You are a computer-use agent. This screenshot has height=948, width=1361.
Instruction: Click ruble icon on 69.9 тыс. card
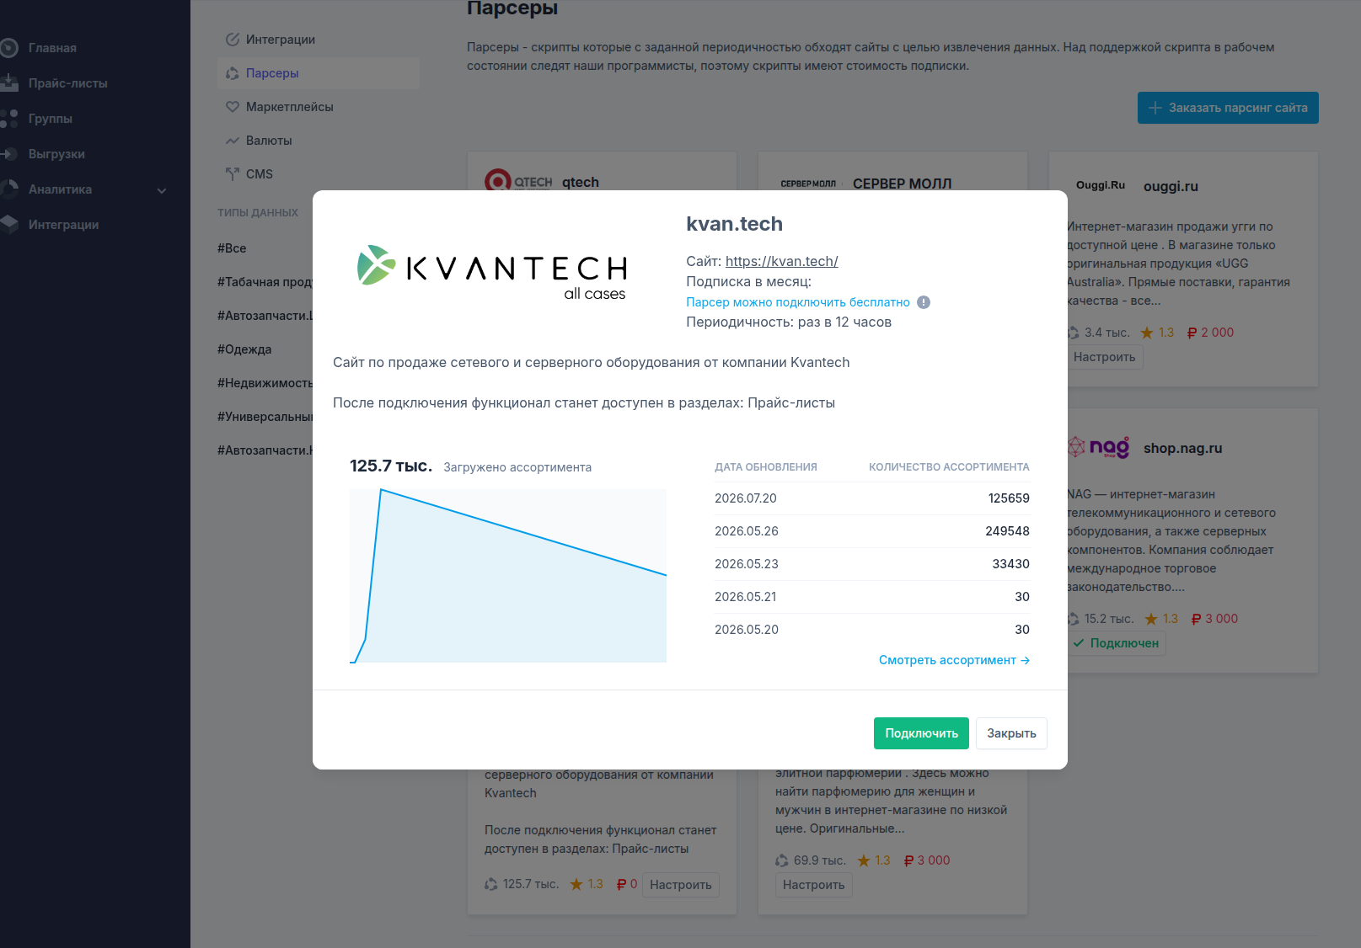[x=909, y=860]
